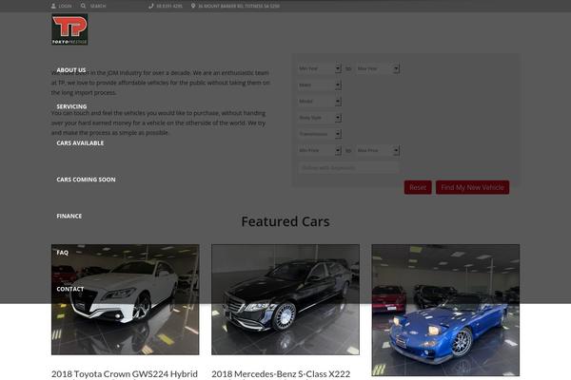
Task: Click the phone handset icon
Action: click(151, 6)
